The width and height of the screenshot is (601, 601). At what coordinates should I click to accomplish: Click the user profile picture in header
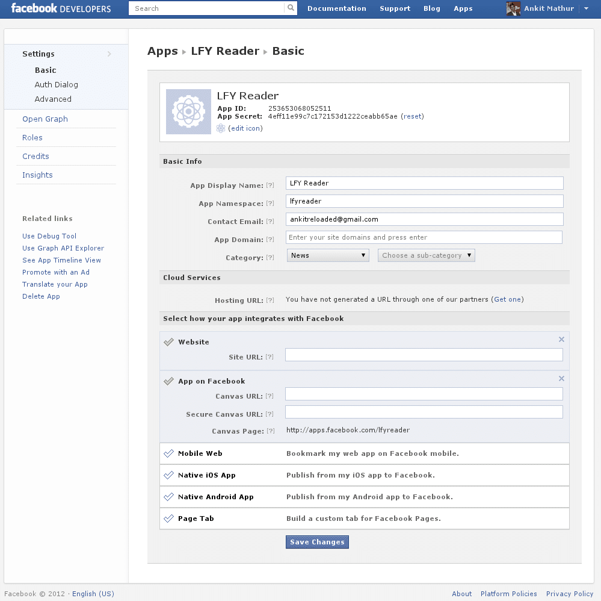point(513,8)
